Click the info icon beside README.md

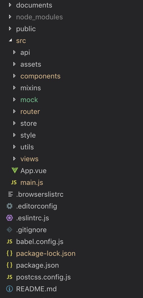(9, 289)
